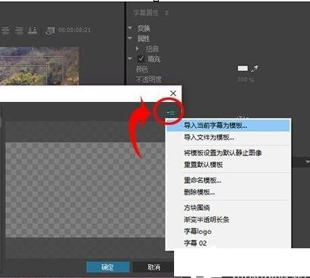Toggle the show background video icon
Viewport: 310px width, 278px height.
tap(50, 30)
